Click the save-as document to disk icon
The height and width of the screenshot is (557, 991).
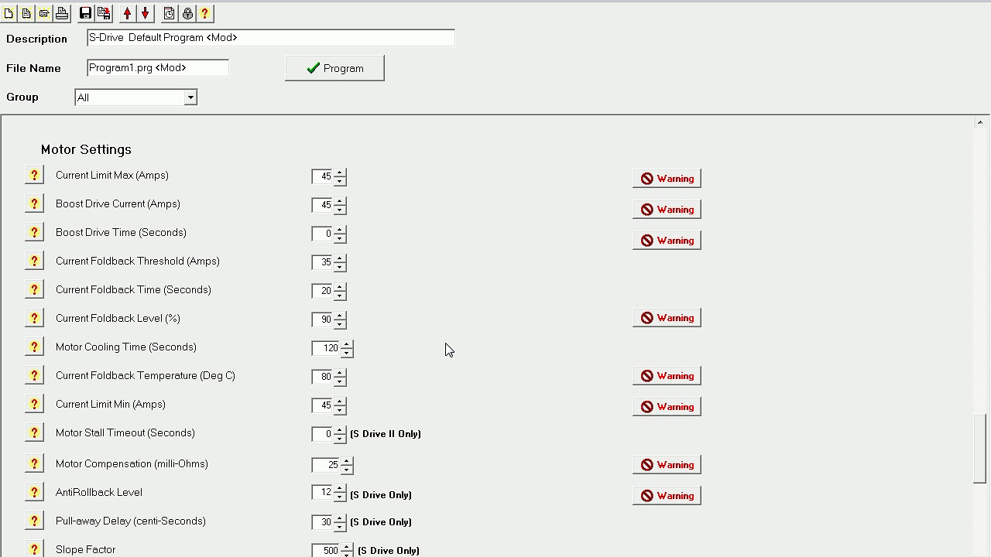point(103,13)
